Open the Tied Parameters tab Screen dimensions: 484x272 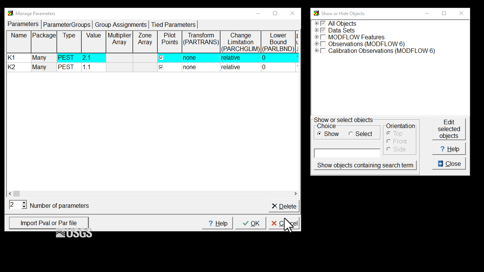pos(173,25)
